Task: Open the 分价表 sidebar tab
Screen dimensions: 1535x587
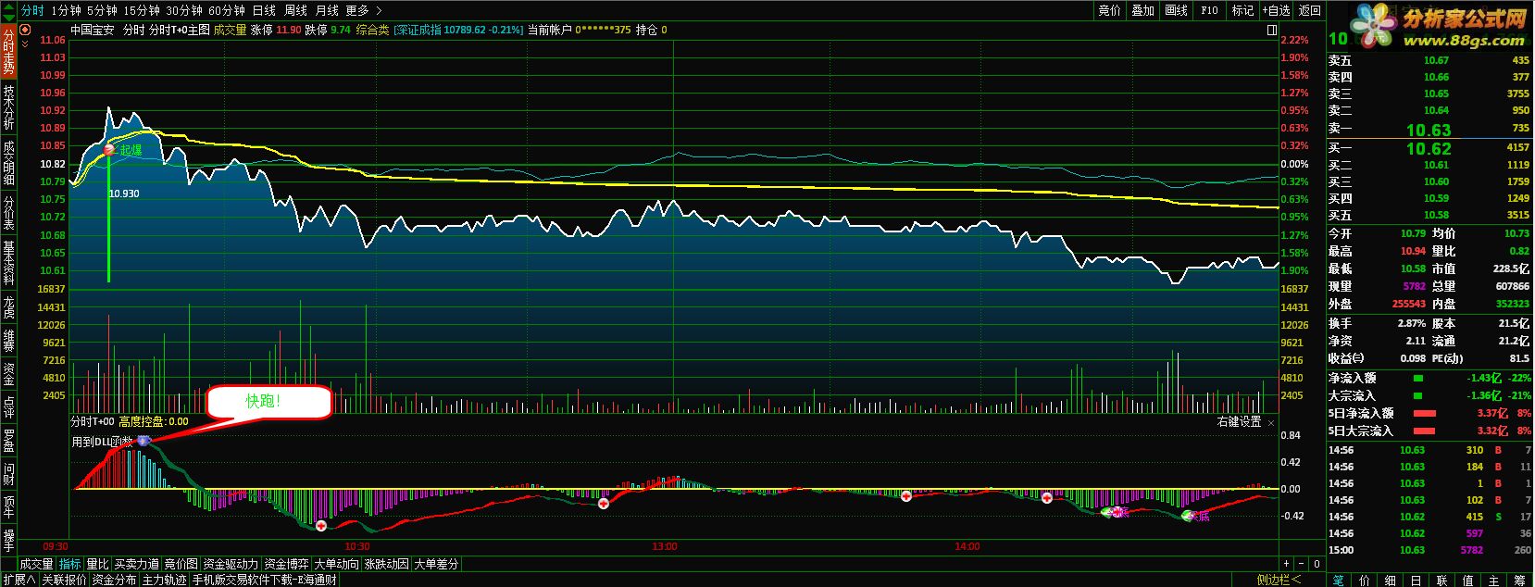Action: 8,213
